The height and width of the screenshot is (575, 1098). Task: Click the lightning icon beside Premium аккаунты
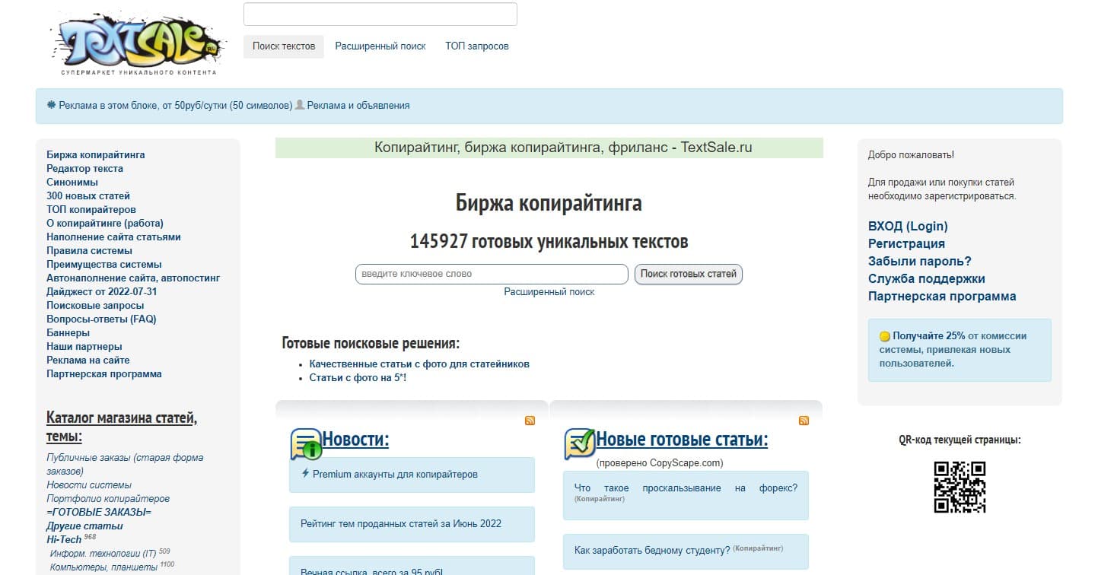[306, 473]
